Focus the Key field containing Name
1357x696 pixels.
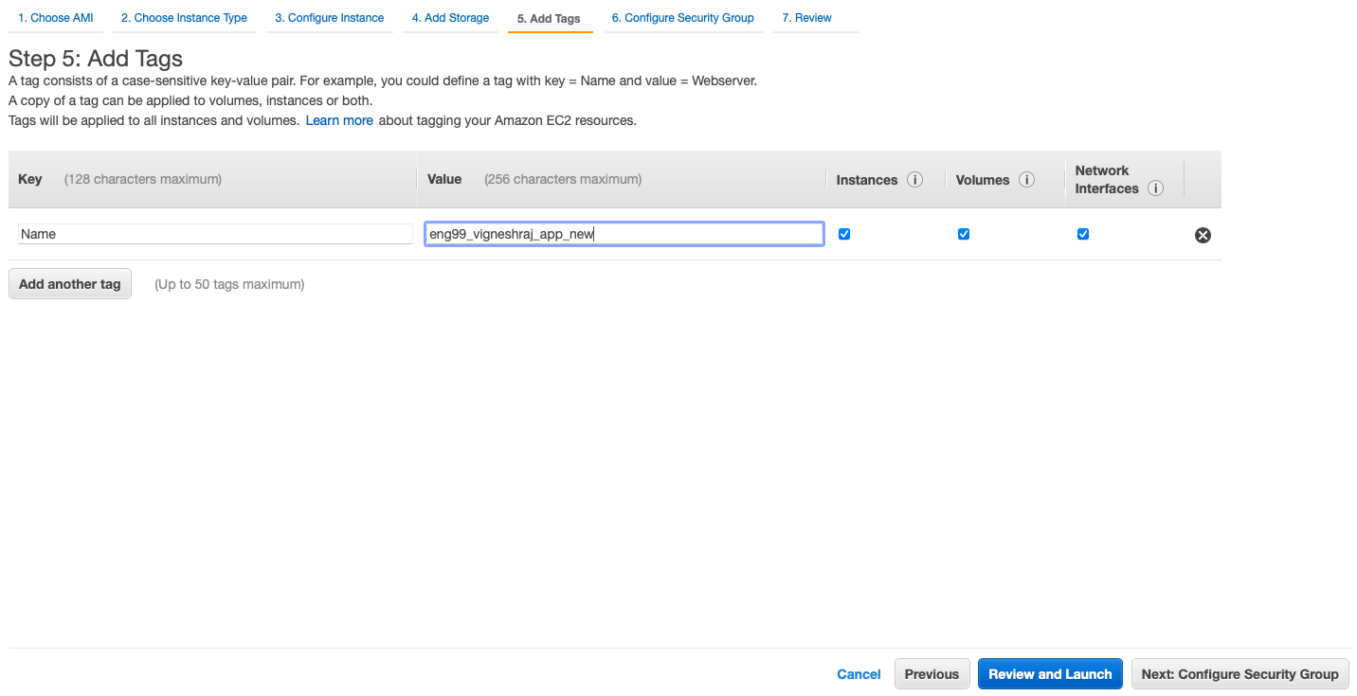click(x=215, y=234)
